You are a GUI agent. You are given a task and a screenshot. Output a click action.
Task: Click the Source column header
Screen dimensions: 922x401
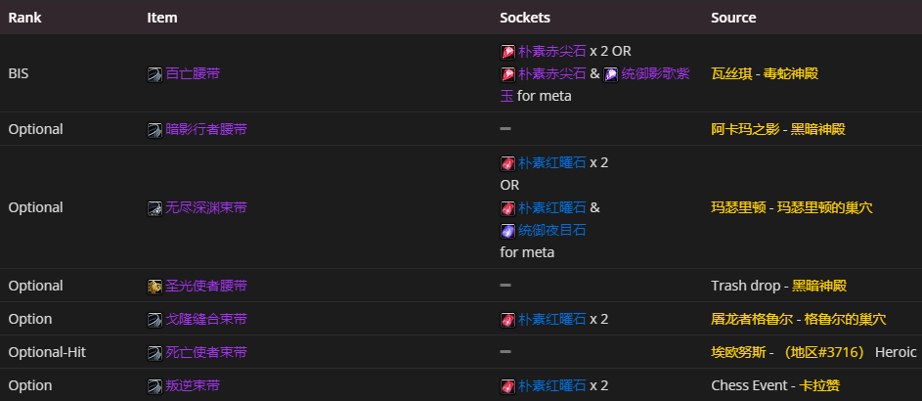[x=733, y=18]
